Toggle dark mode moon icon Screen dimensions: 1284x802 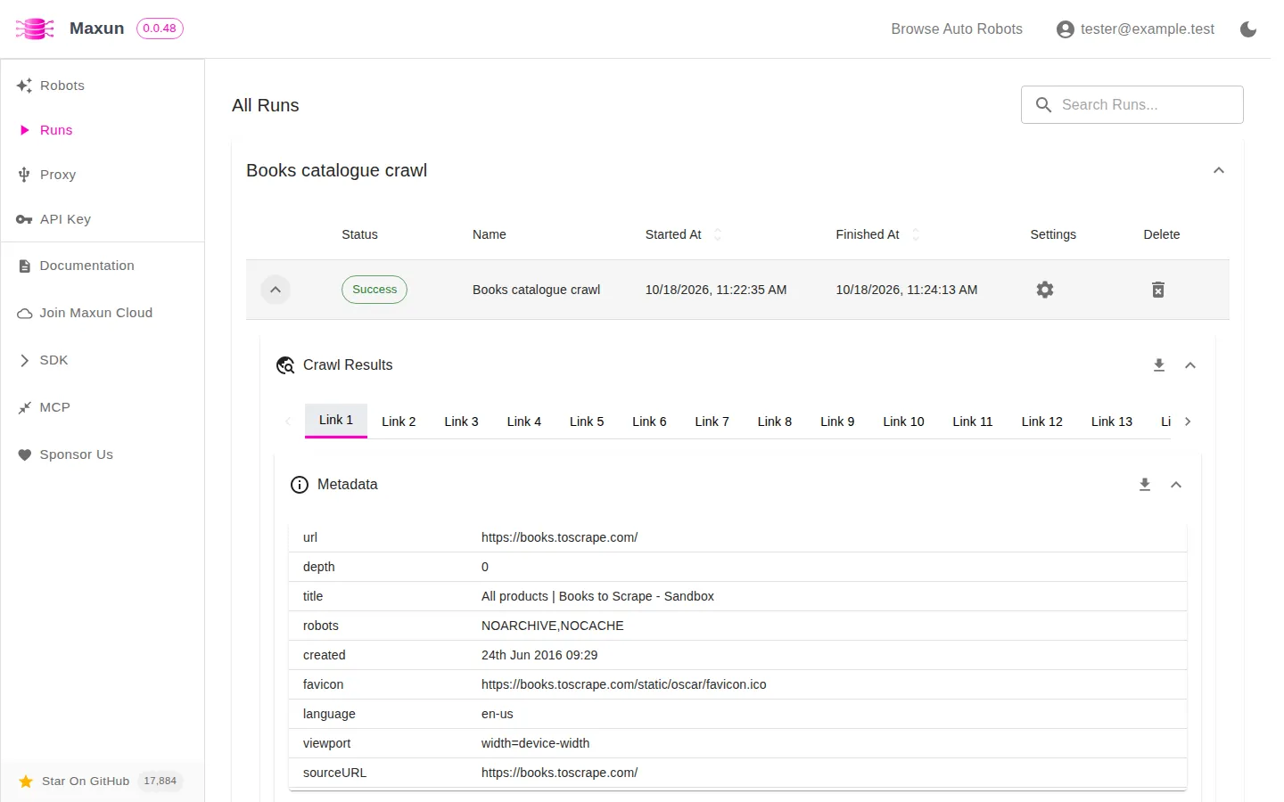coord(1248,29)
